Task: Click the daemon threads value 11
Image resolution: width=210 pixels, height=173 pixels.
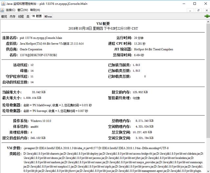Action: [32, 77]
